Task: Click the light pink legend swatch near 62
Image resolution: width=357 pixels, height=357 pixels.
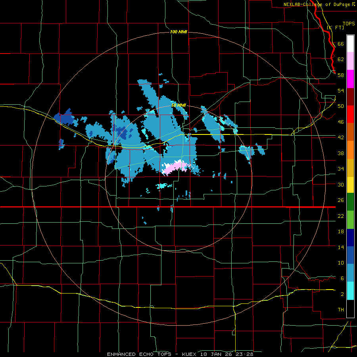Action: pyautogui.click(x=350, y=61)
